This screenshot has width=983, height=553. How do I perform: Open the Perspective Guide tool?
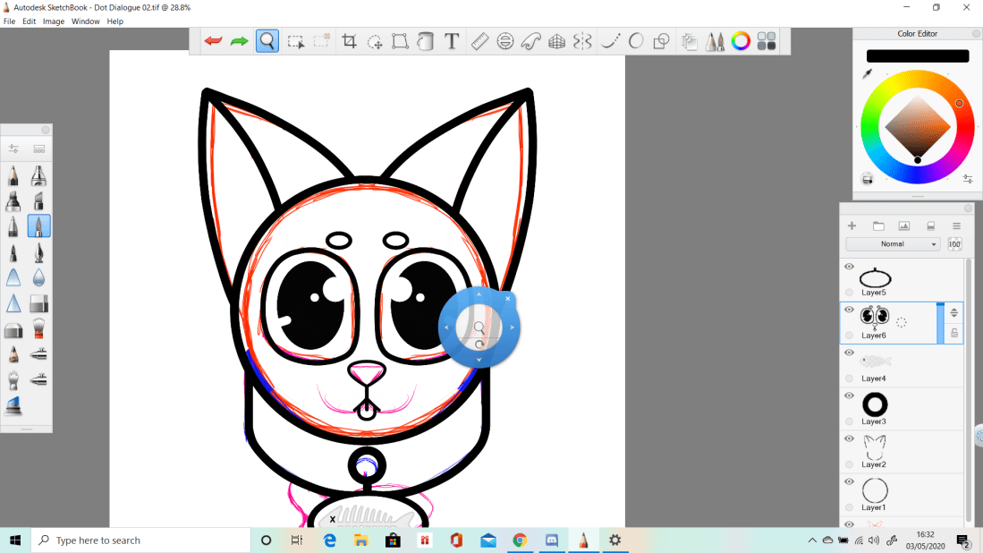tap(556, 41)
